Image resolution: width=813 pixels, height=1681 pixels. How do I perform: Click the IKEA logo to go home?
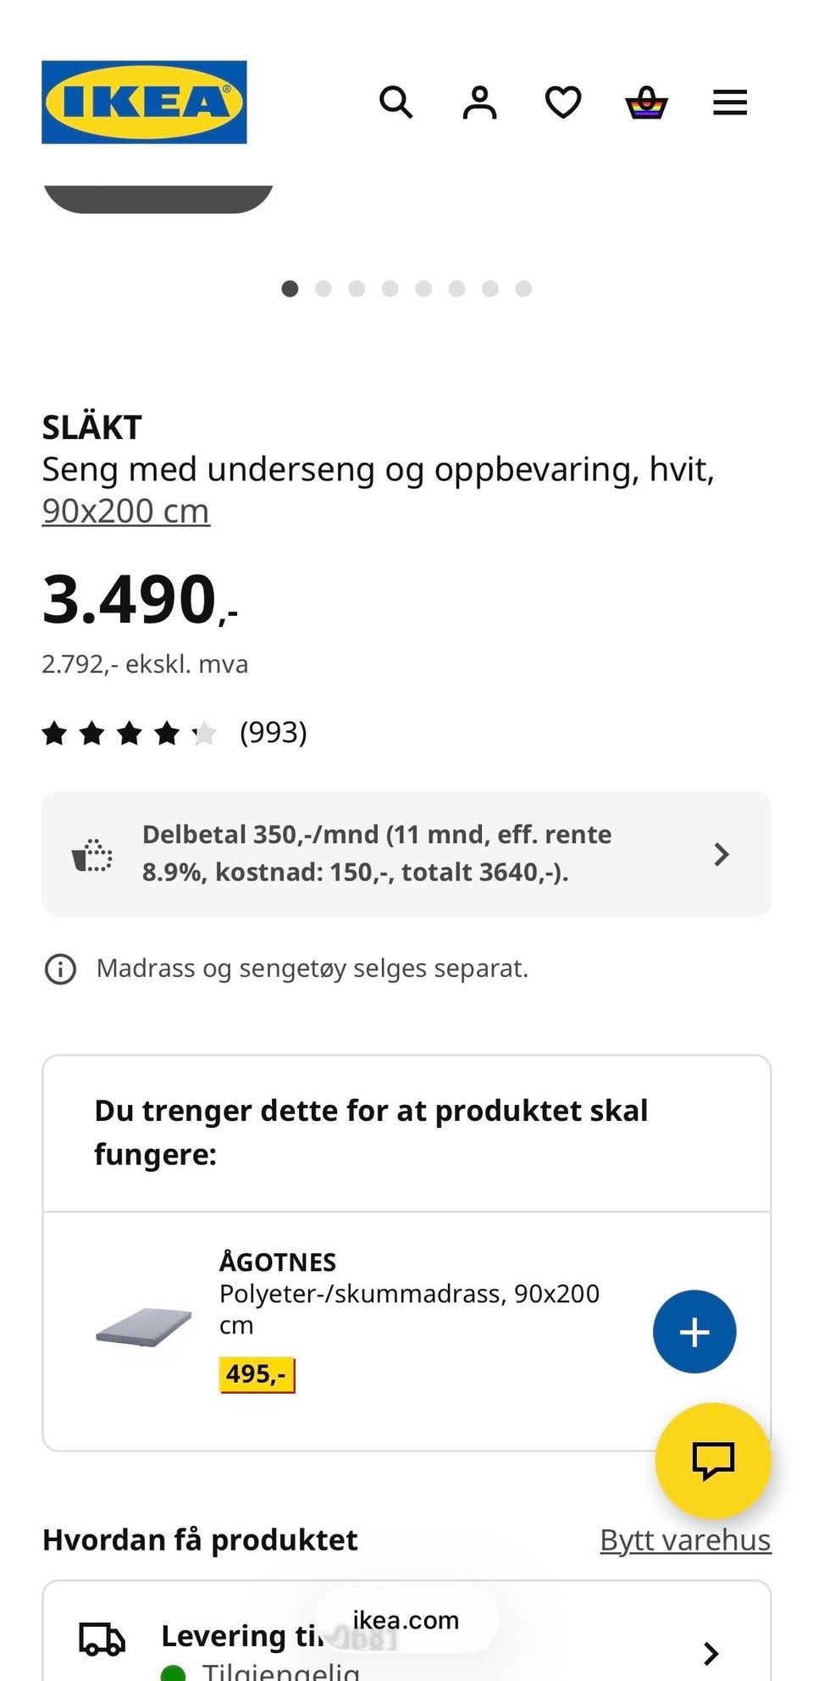click(144, 103)
